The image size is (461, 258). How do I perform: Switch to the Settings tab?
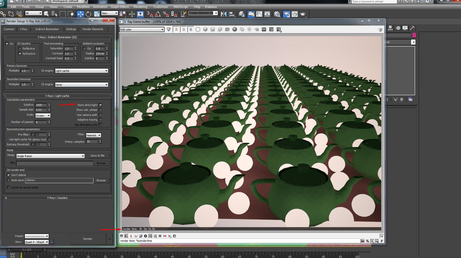pyautogui.click(x=71, y=29)
